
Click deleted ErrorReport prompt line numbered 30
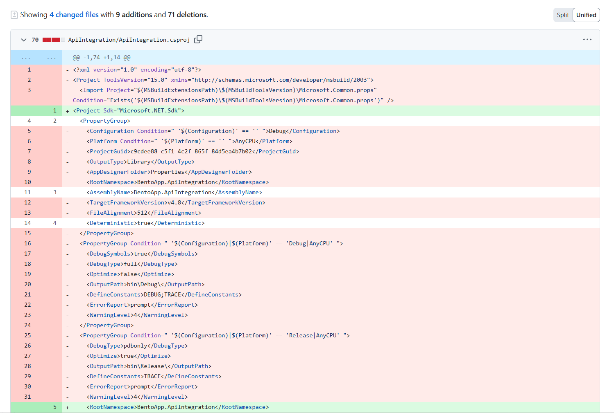[x=331, y=386]
